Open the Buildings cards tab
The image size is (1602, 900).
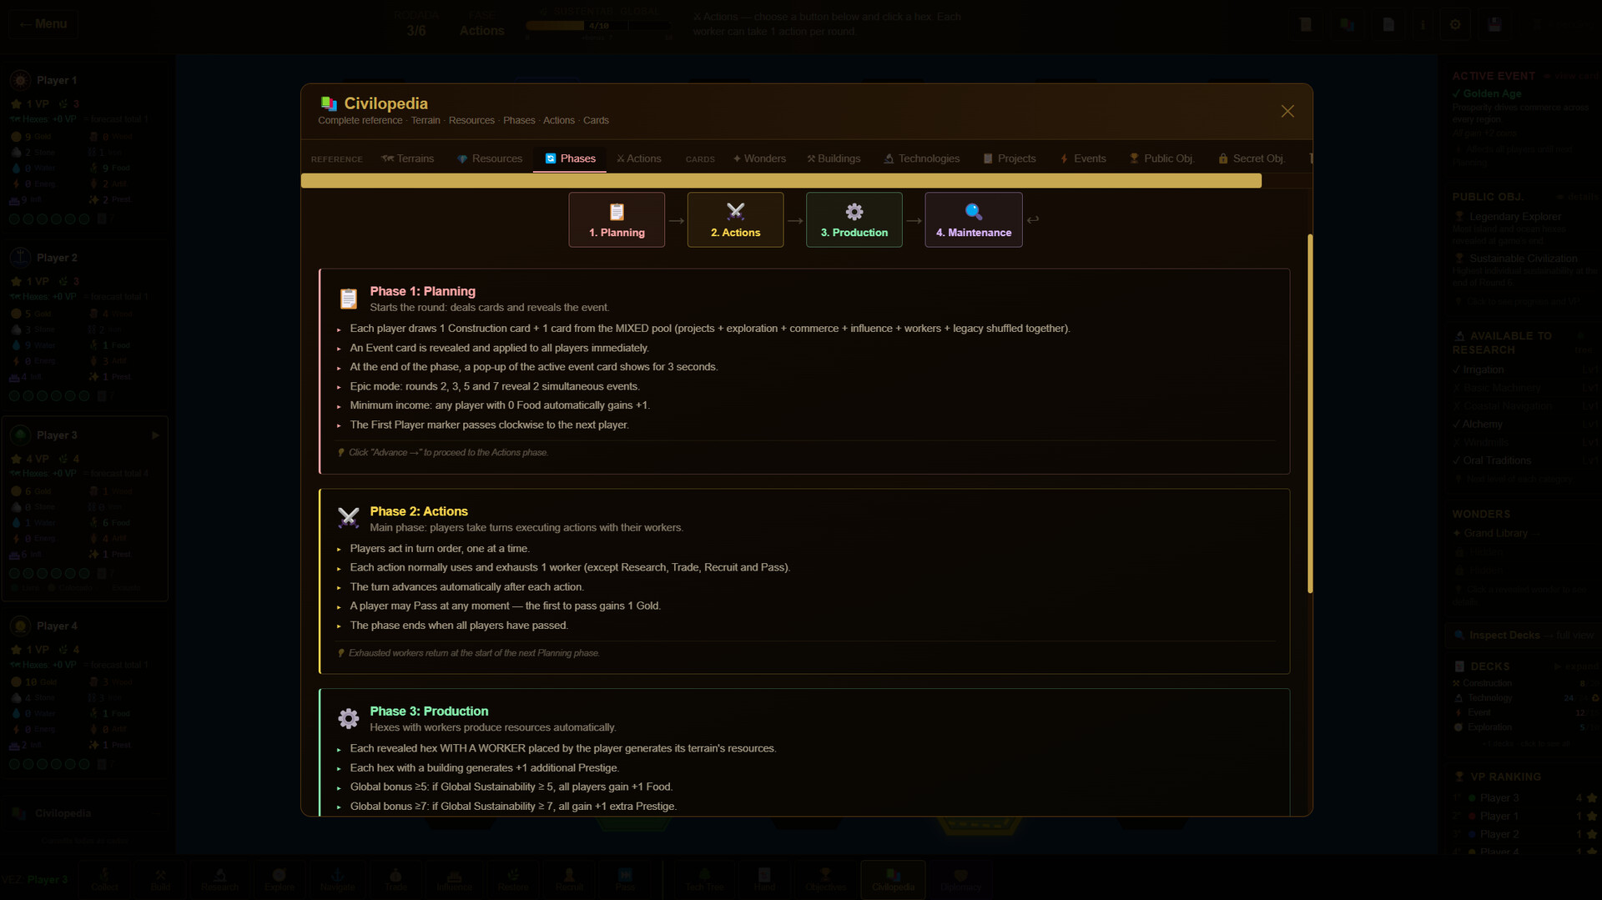tap(834, 158)
